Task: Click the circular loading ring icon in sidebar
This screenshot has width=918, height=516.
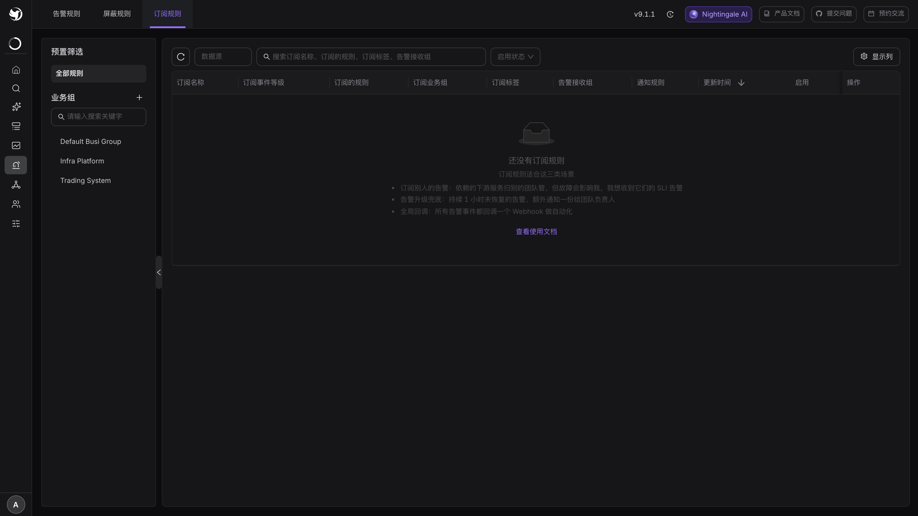Action: click(15, 44)
